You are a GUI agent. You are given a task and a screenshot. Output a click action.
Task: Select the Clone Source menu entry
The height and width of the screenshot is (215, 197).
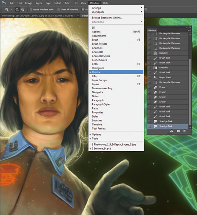[x=116, y=60]
